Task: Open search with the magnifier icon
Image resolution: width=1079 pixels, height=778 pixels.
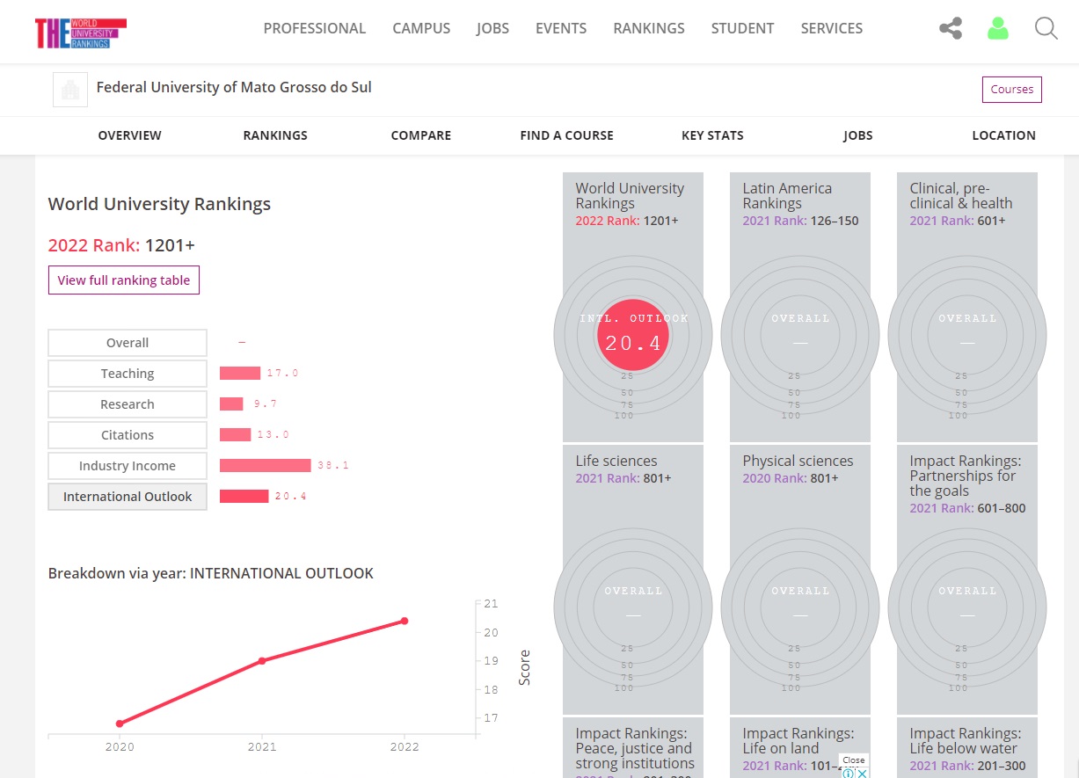Action: pyautogui.click(x=1046, y=29)
